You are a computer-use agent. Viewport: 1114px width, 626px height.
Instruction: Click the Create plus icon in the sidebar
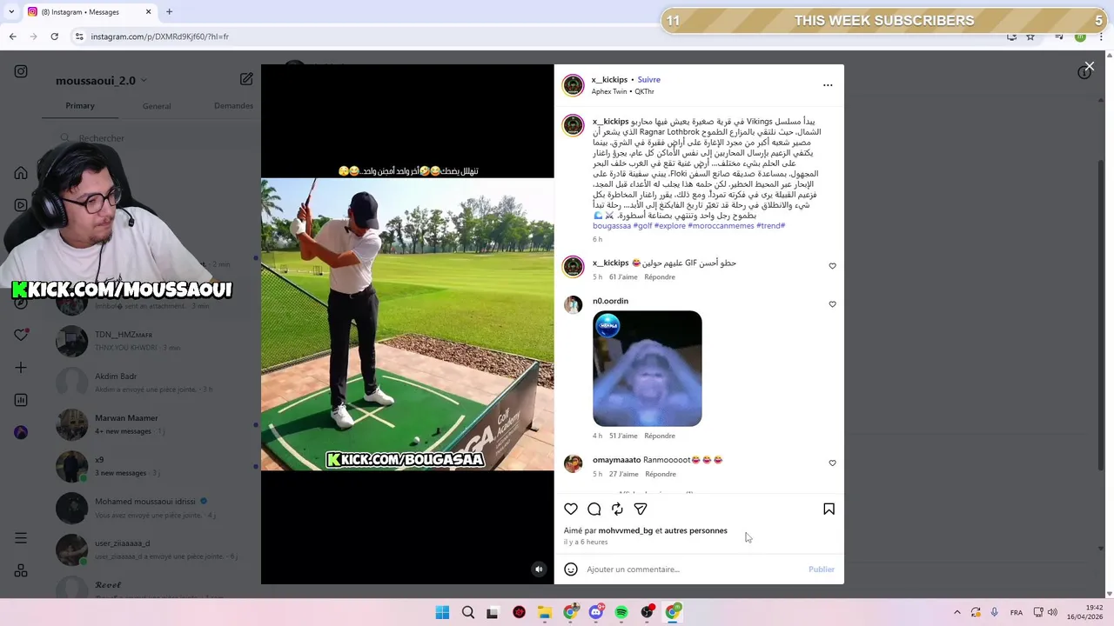tap(21, 368)
